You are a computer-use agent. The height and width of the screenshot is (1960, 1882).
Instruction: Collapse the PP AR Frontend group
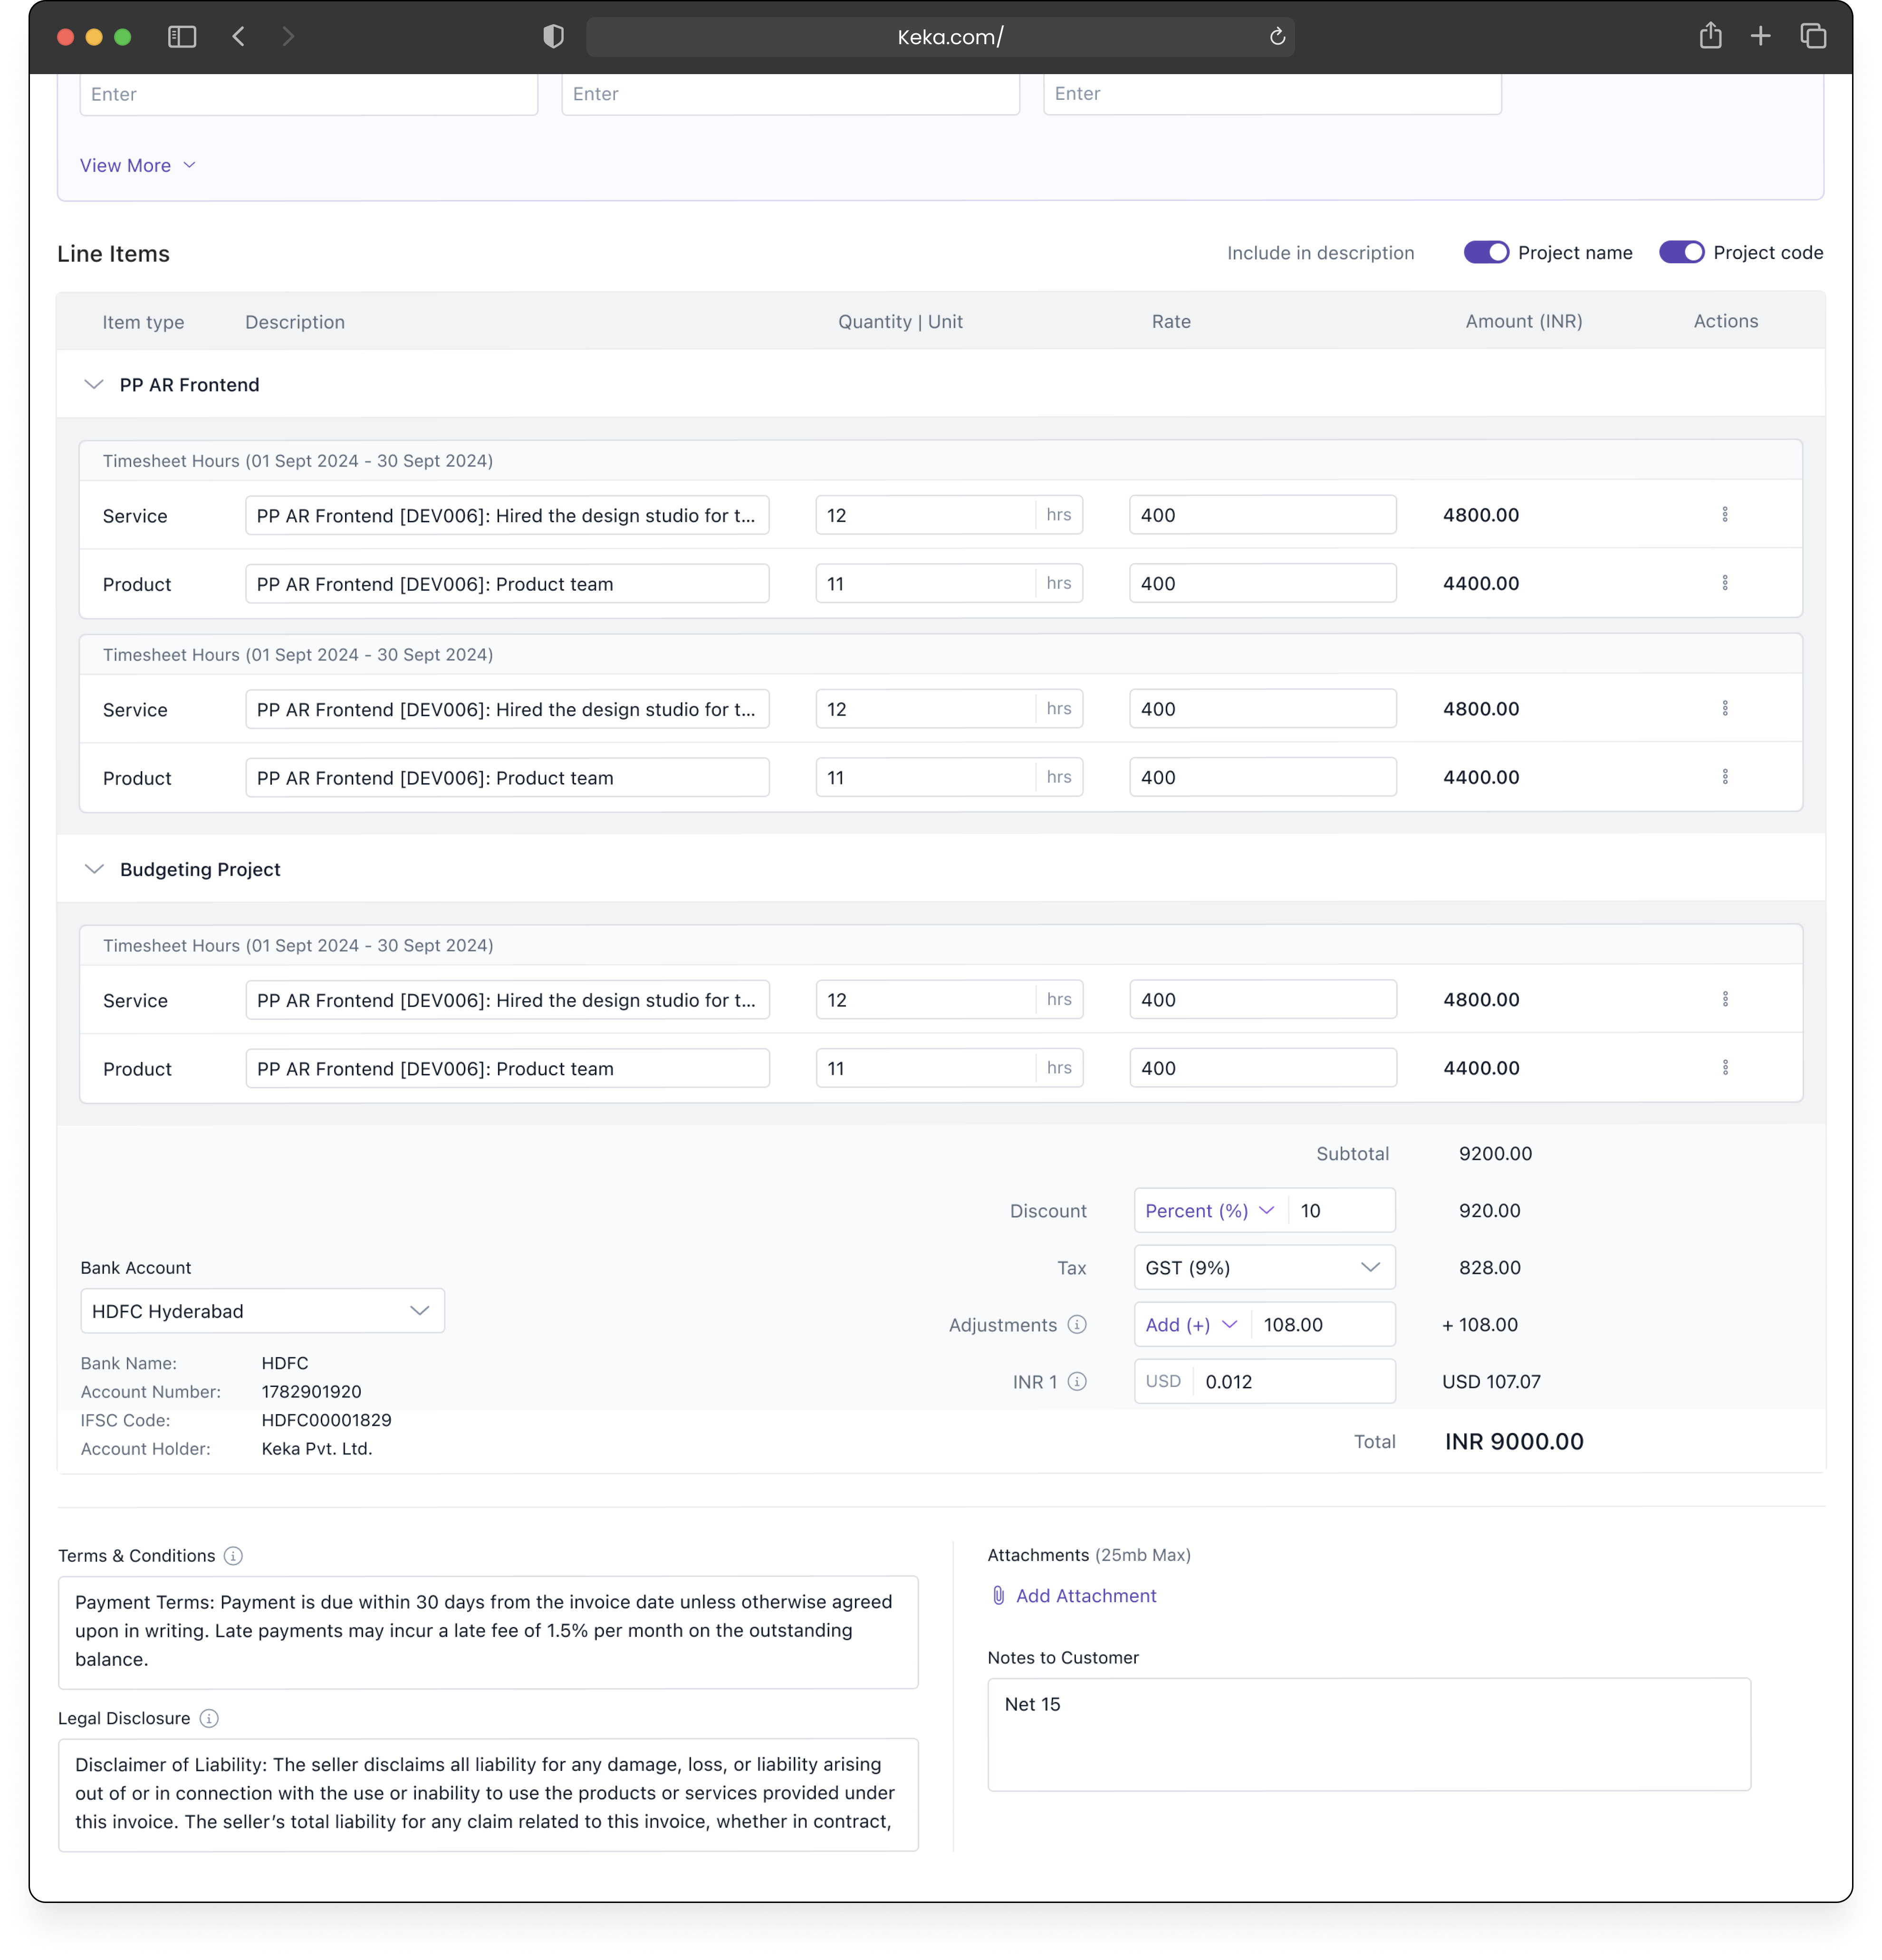94,384
